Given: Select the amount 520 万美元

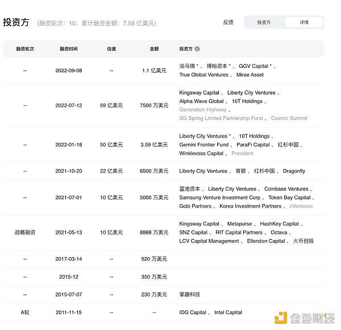Looking at the screenshot, I should [154, 259].
